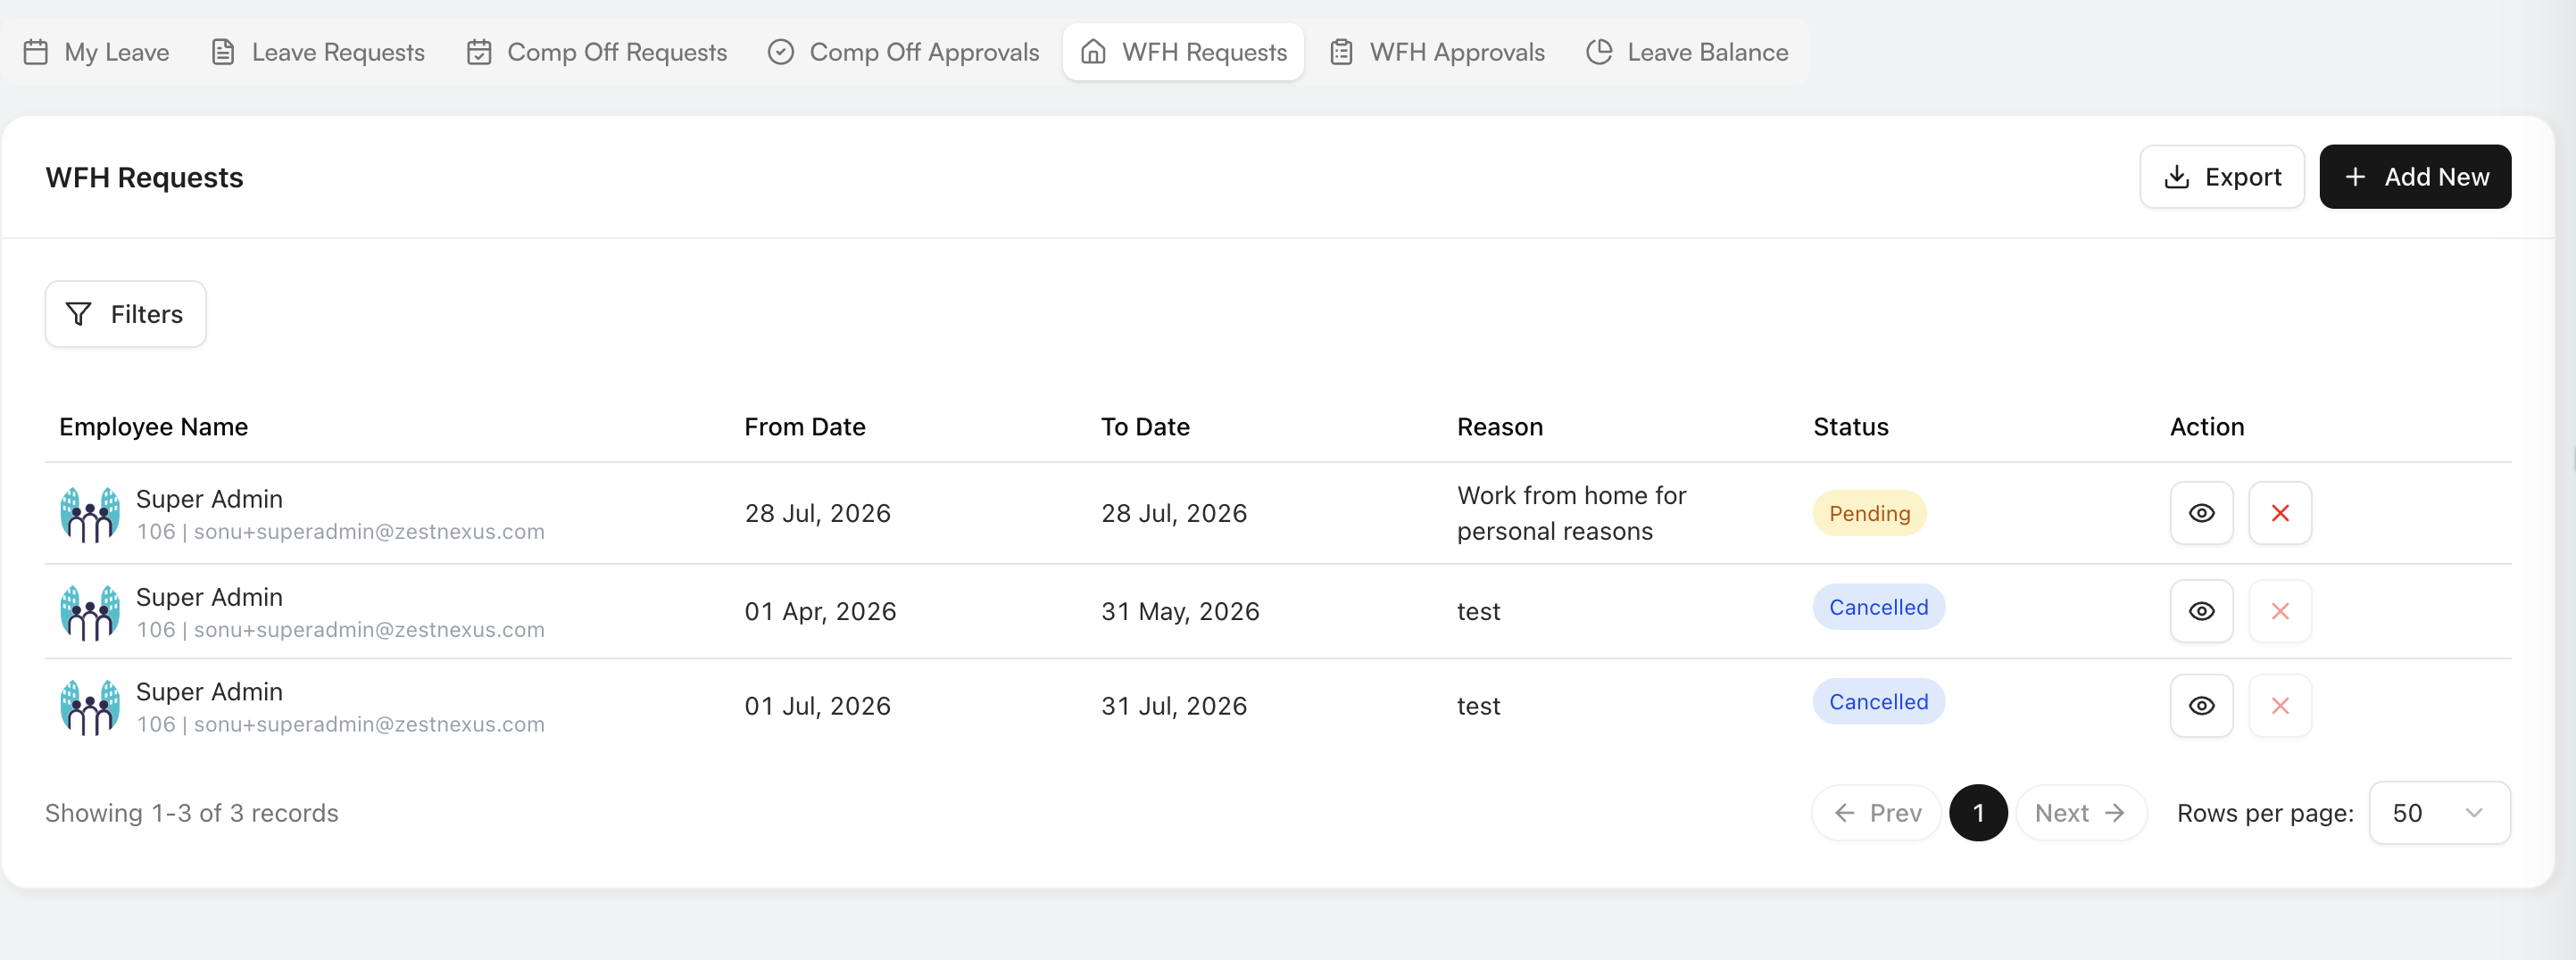Viewport: 2576px width, 960px height.
Task: Add New WFH request
Action: (2415, 177)
